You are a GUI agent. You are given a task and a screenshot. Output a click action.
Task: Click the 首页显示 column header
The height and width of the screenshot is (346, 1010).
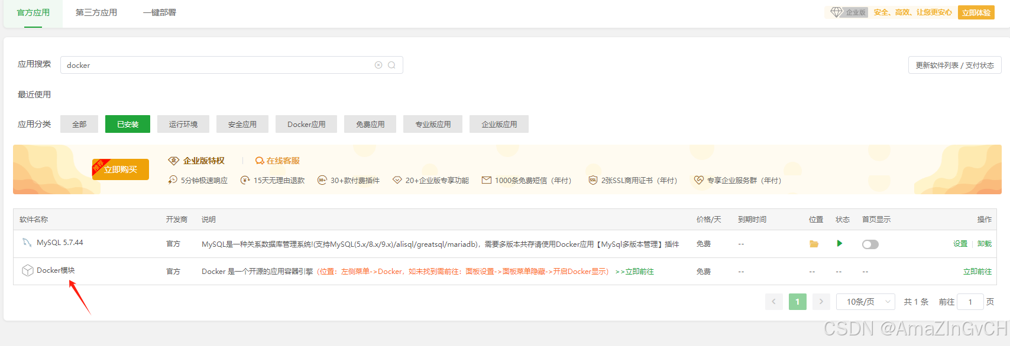click(x=876, y=219)
